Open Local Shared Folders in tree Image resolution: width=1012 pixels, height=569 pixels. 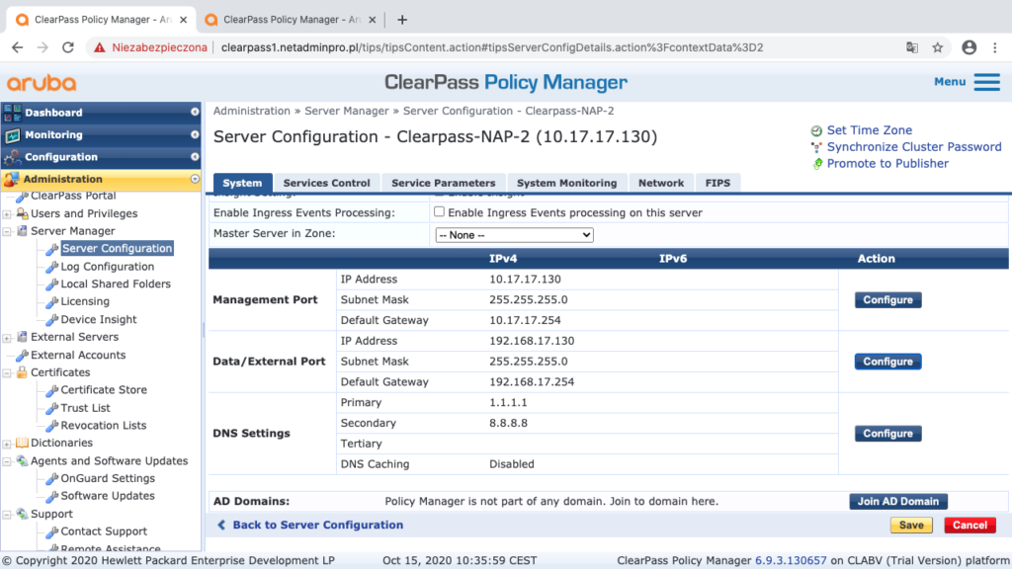[x=116, y=284]
